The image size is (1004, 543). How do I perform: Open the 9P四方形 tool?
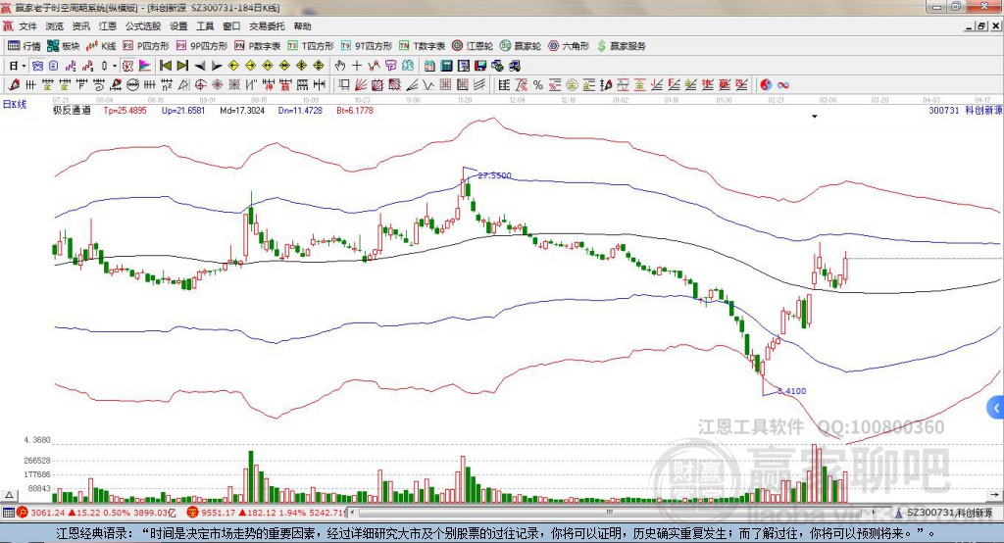(x=202, y=46)
